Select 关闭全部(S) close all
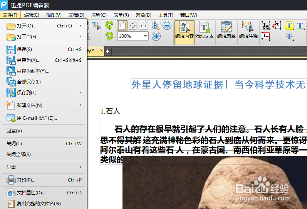The width and height of the screenshot is (307, 209). (44, 155)
